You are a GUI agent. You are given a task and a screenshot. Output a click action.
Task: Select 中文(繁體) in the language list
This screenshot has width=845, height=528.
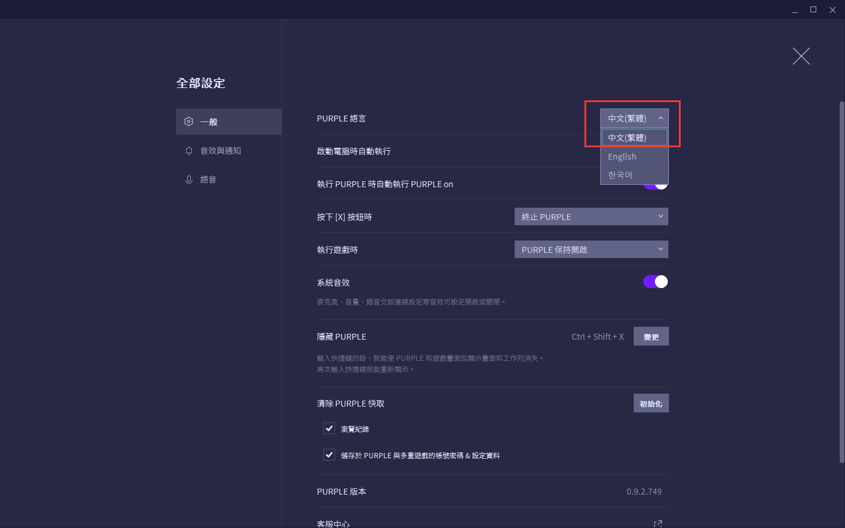point(634,137)
